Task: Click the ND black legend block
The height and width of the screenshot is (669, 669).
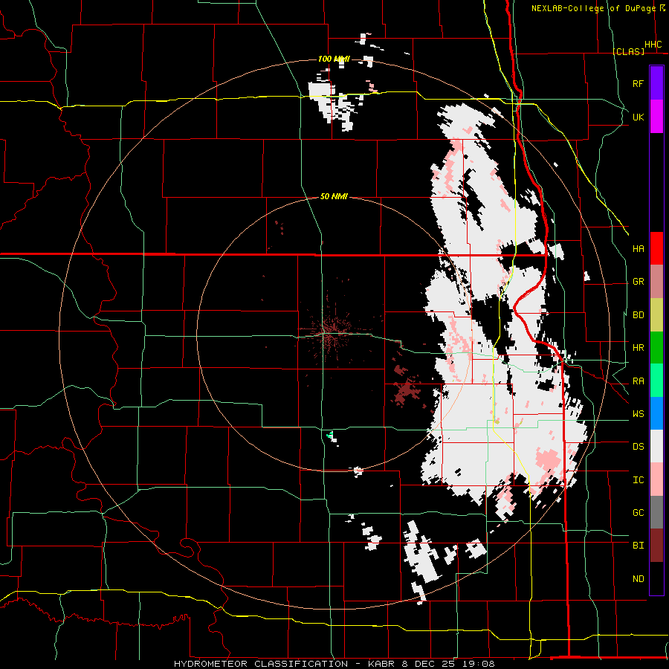Action: pos(656,578)
